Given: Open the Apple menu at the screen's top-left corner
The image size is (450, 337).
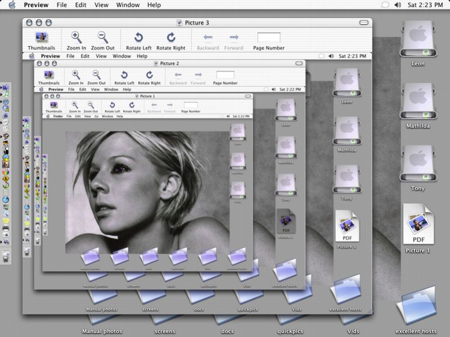Looking at the screenshot, I should [8, 5].
